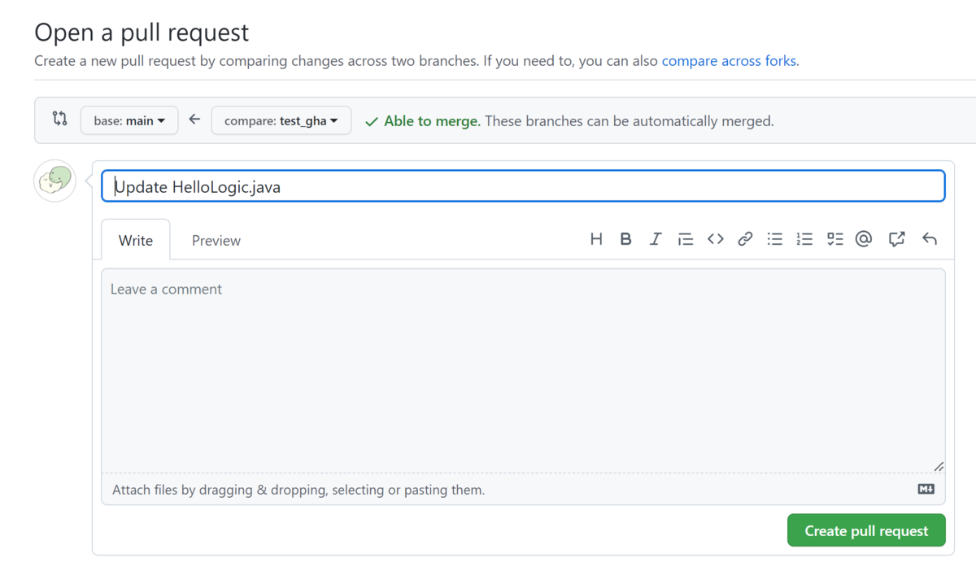This screenshot has height=567, width=976.
Task: Select the Write tab
Action: (x=136, y=240)
